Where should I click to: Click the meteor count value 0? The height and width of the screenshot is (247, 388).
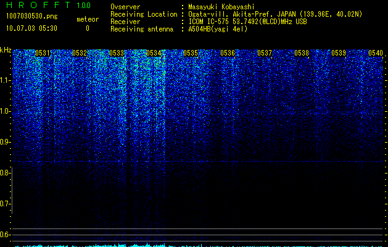(88, 28)
